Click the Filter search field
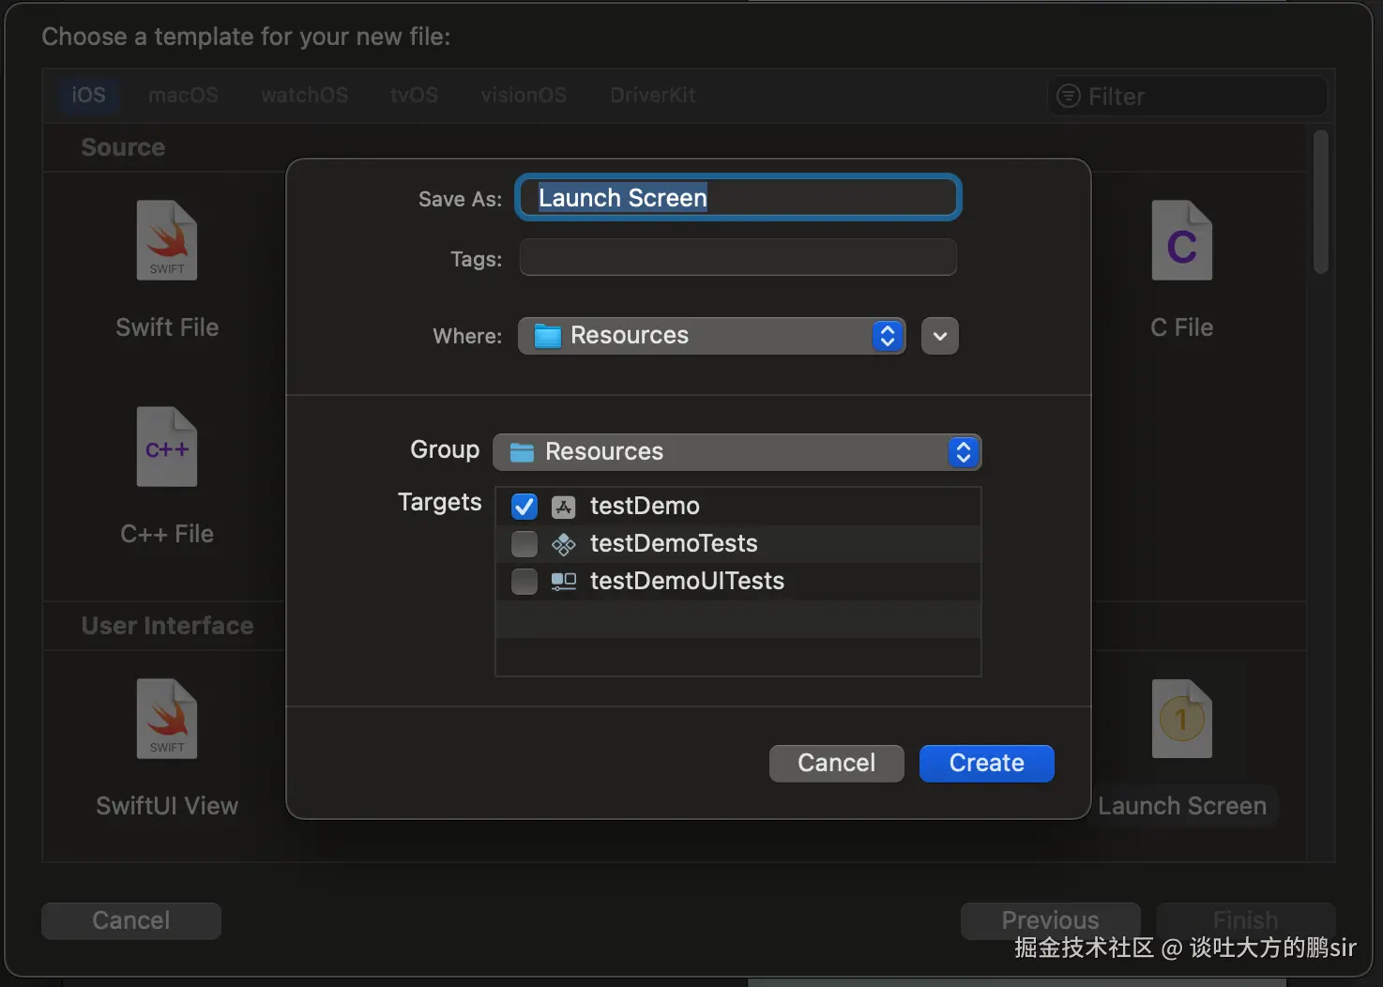Screen dimensions: 1383x987 click(x=1188, y=96)
